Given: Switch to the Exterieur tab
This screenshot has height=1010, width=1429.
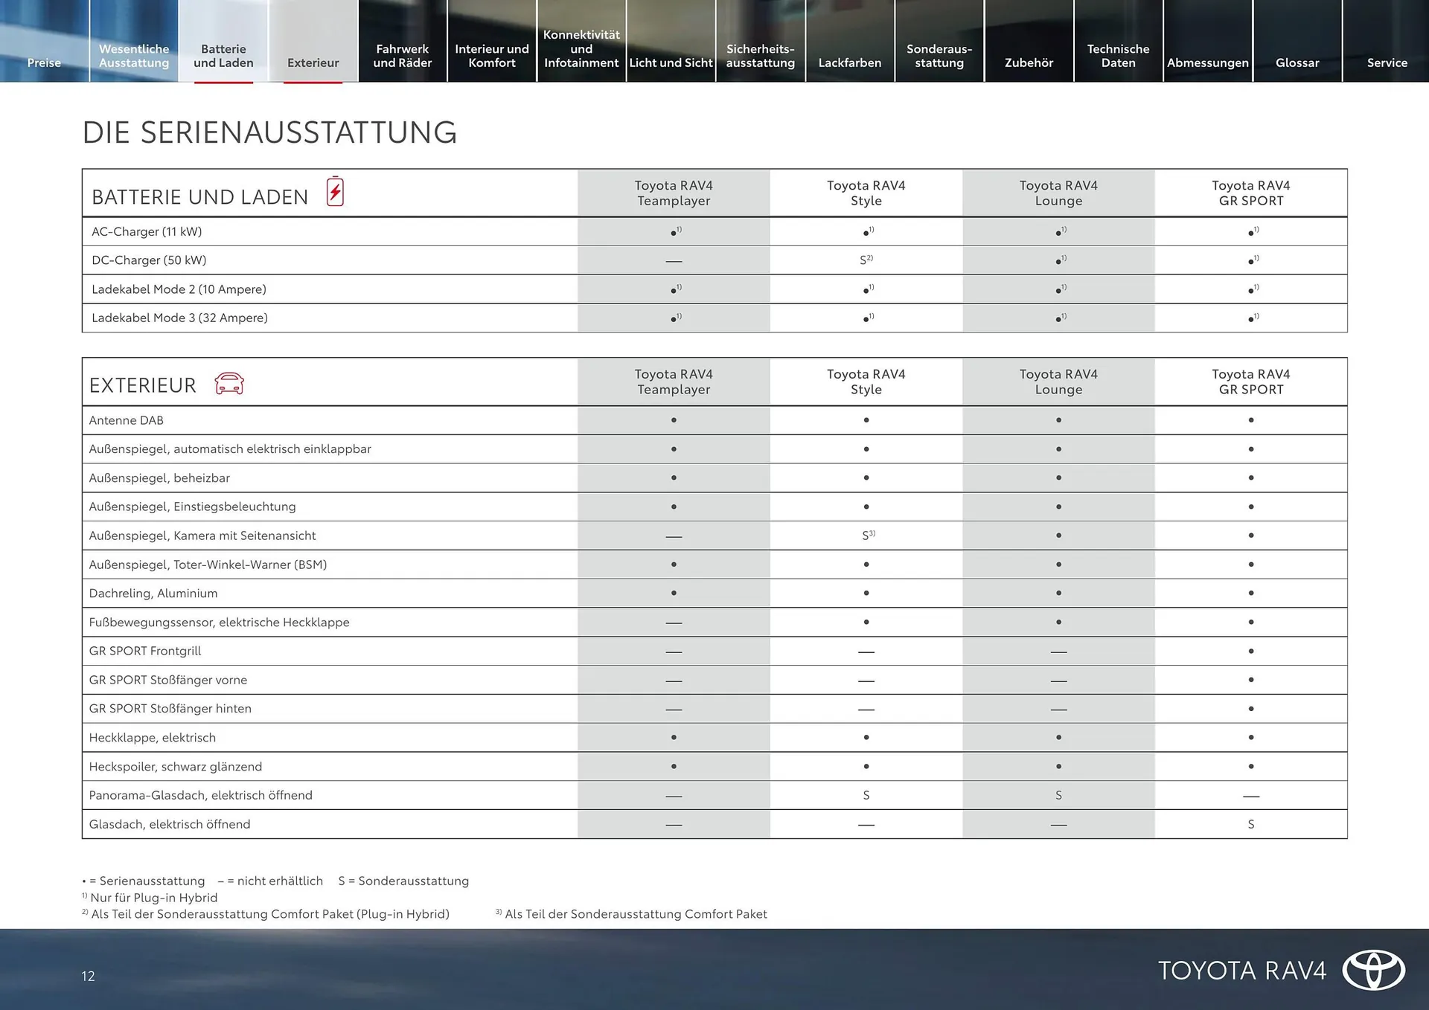Looking at the screenshot, I should click(312, 62).
